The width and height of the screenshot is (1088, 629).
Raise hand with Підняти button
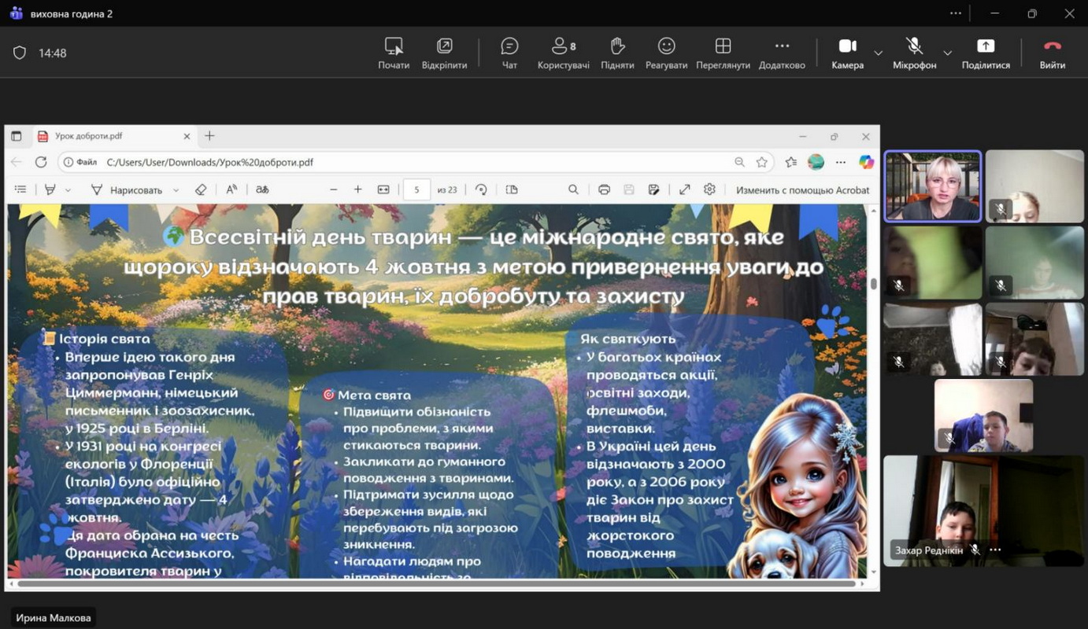point(617,53)
